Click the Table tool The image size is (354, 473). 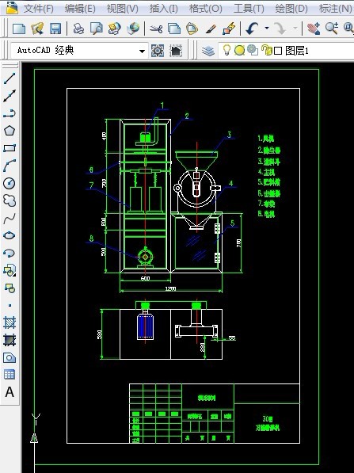[x=10, y=375]
